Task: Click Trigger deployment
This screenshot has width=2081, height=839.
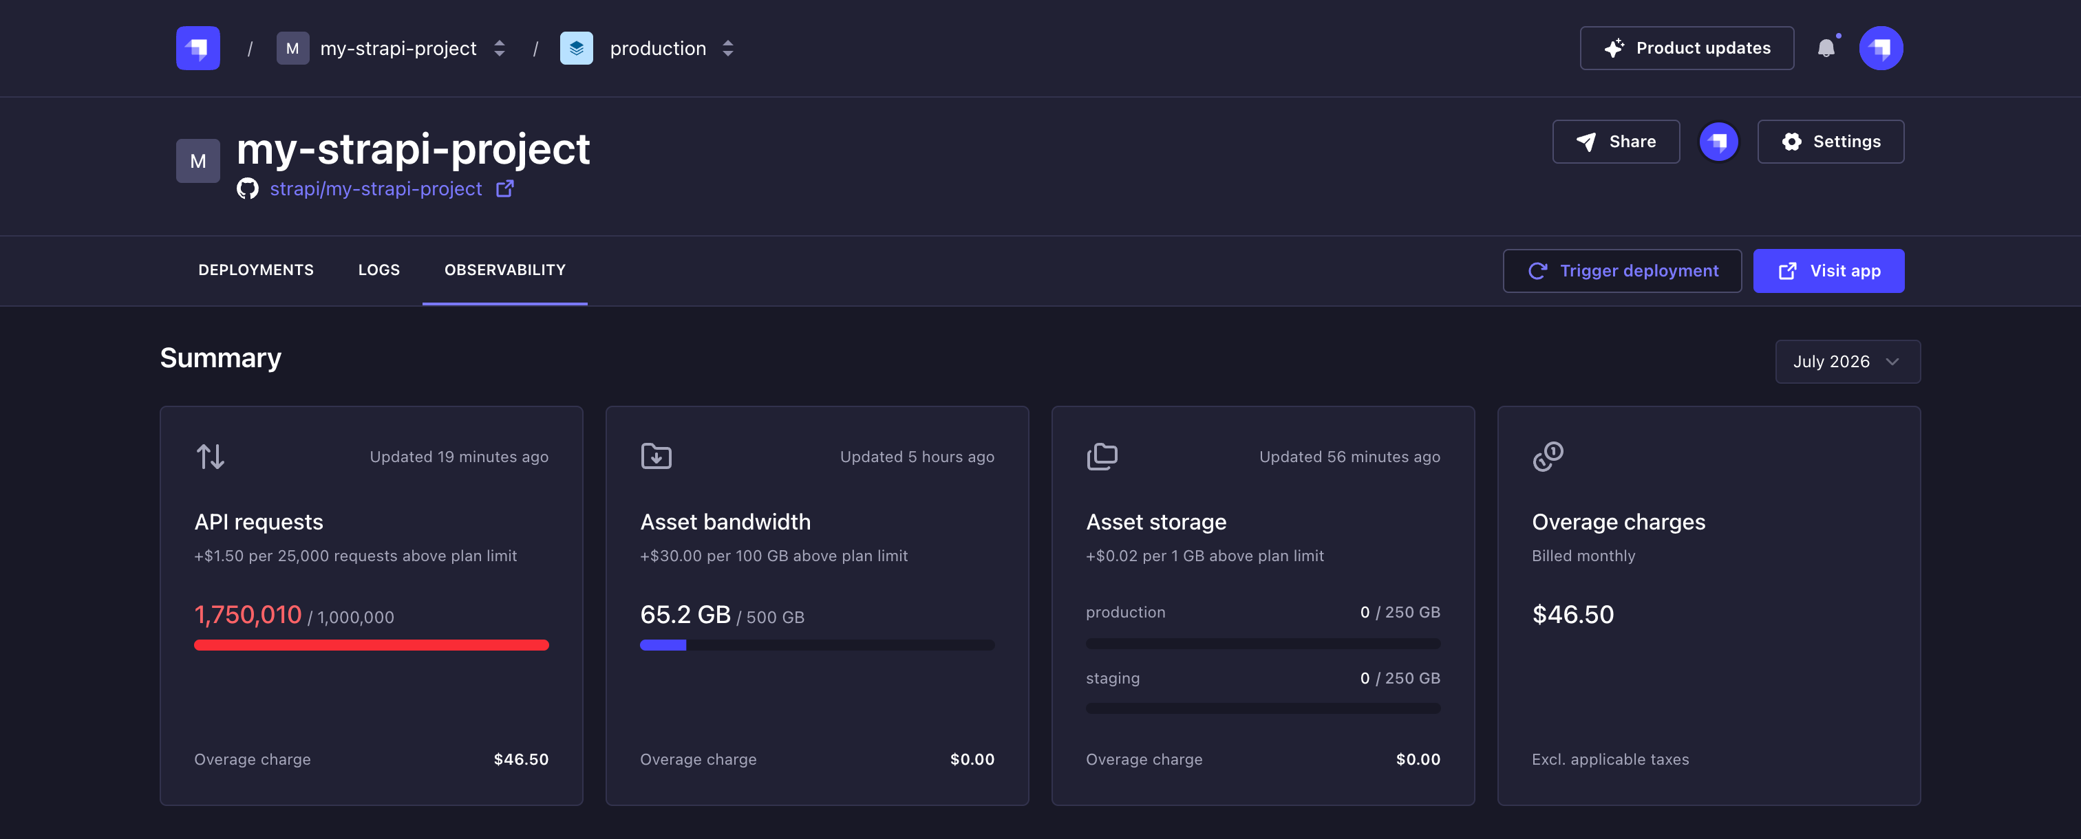Action: point(1622,272)
